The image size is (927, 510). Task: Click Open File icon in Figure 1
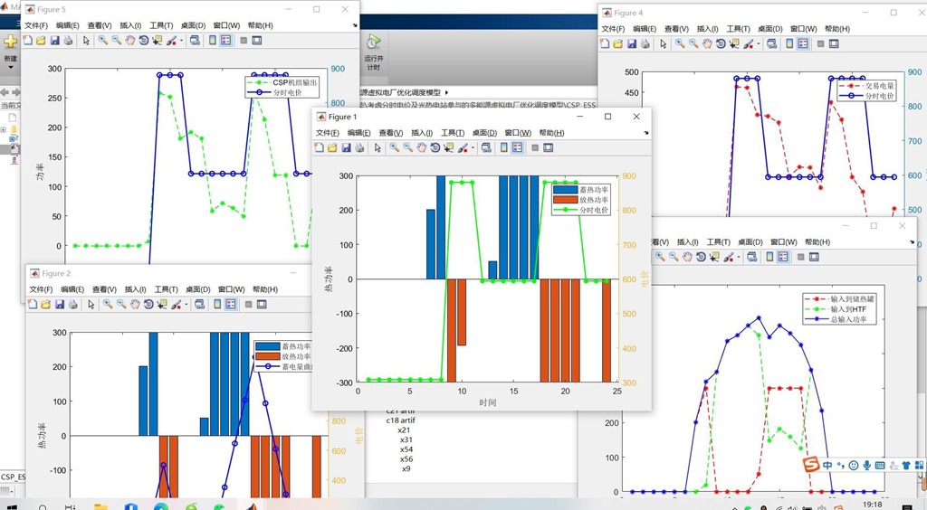332,147
